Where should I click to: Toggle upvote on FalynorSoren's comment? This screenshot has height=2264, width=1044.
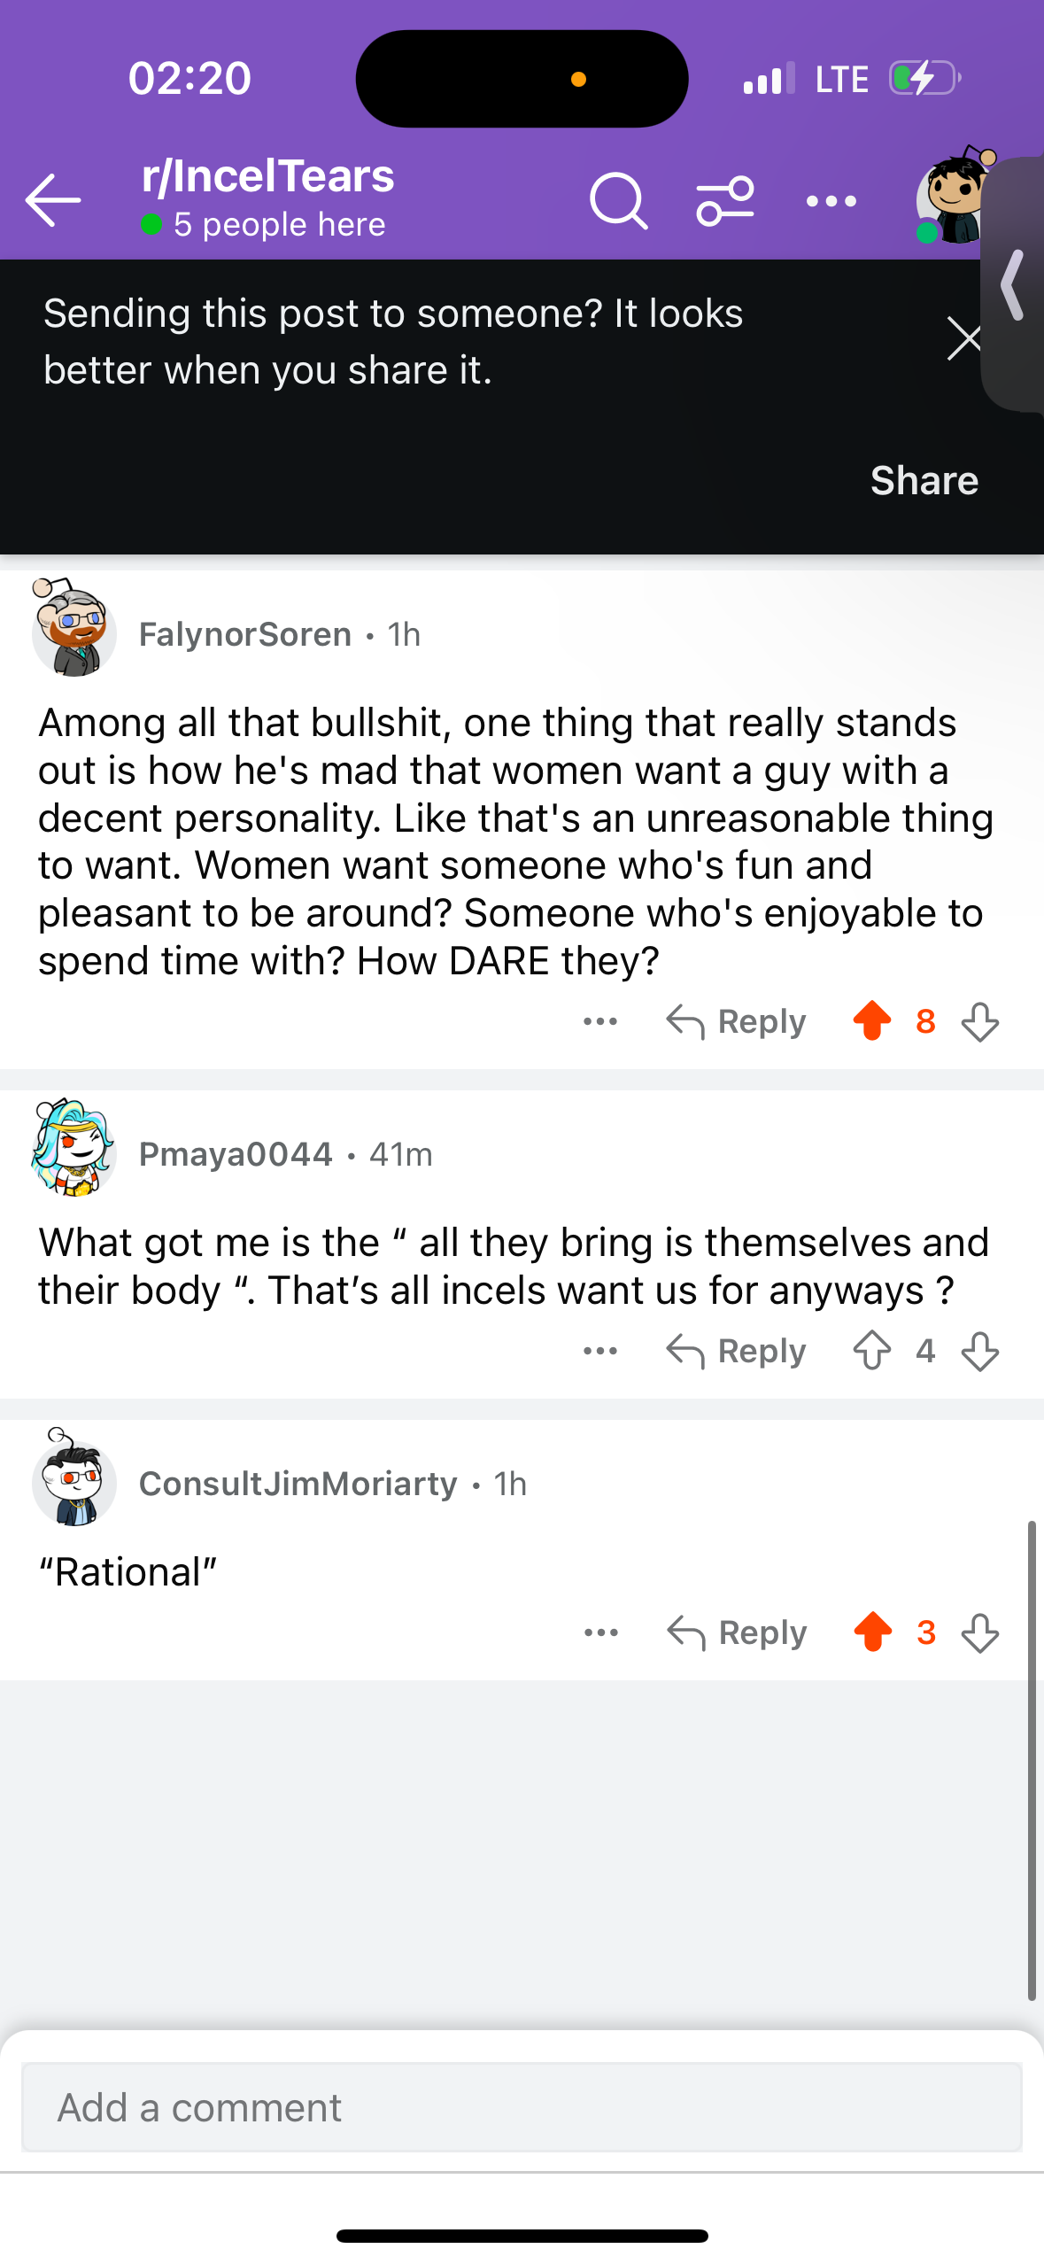click(x=872, y=1020)
